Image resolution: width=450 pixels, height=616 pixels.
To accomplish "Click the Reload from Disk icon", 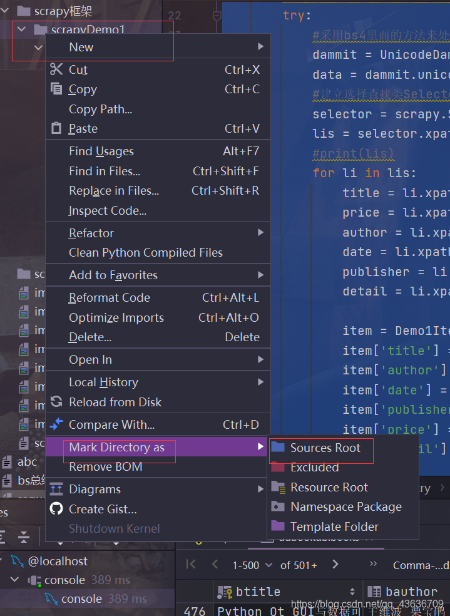I will [56, 402].
